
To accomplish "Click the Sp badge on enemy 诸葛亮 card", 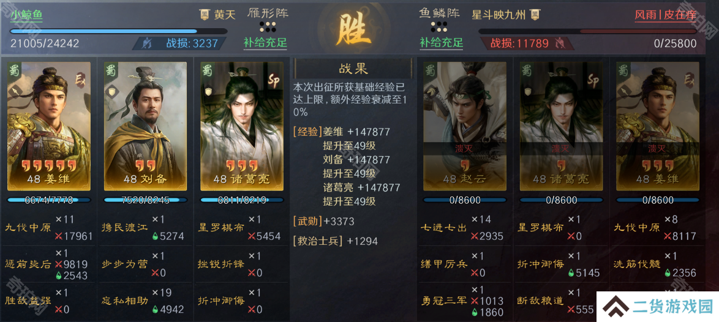I will (x=593, y=81).
